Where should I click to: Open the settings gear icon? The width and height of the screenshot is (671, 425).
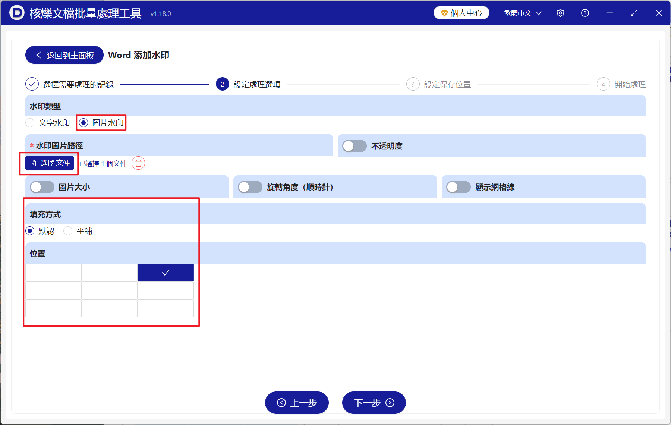tap(560, 13)
